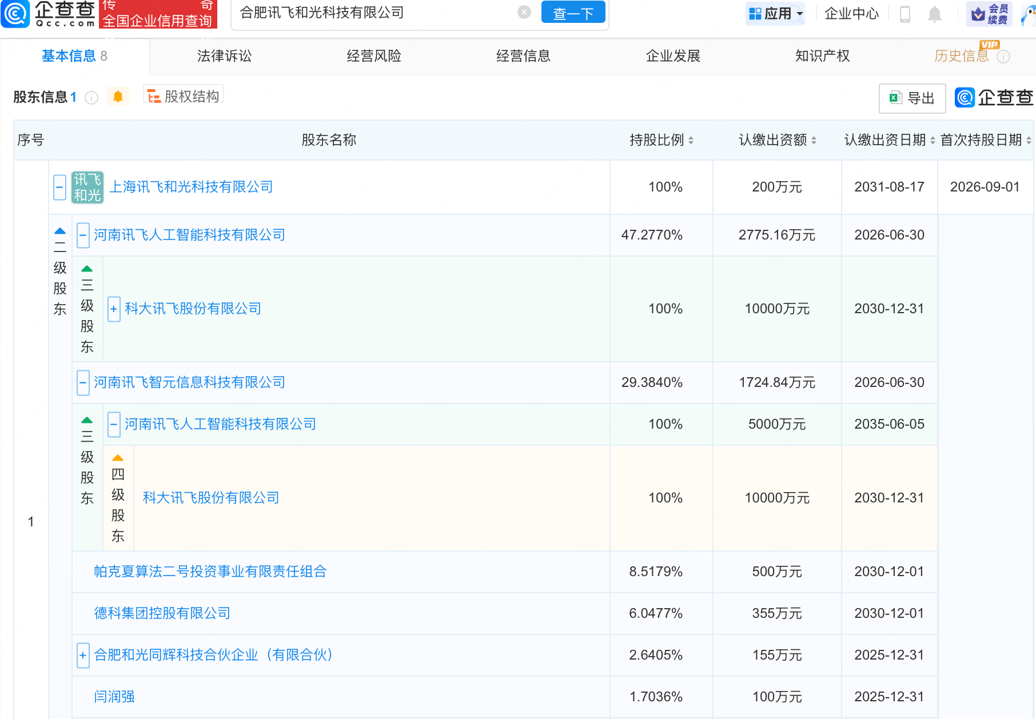
Task: Click the shareholder info help icon
Action: (x=91, y=98)
